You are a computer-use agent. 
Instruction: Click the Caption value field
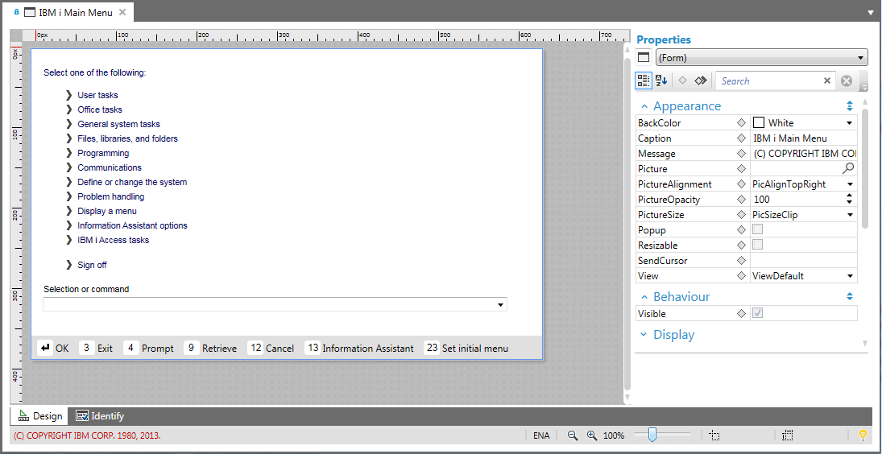[x=804, y=138]
